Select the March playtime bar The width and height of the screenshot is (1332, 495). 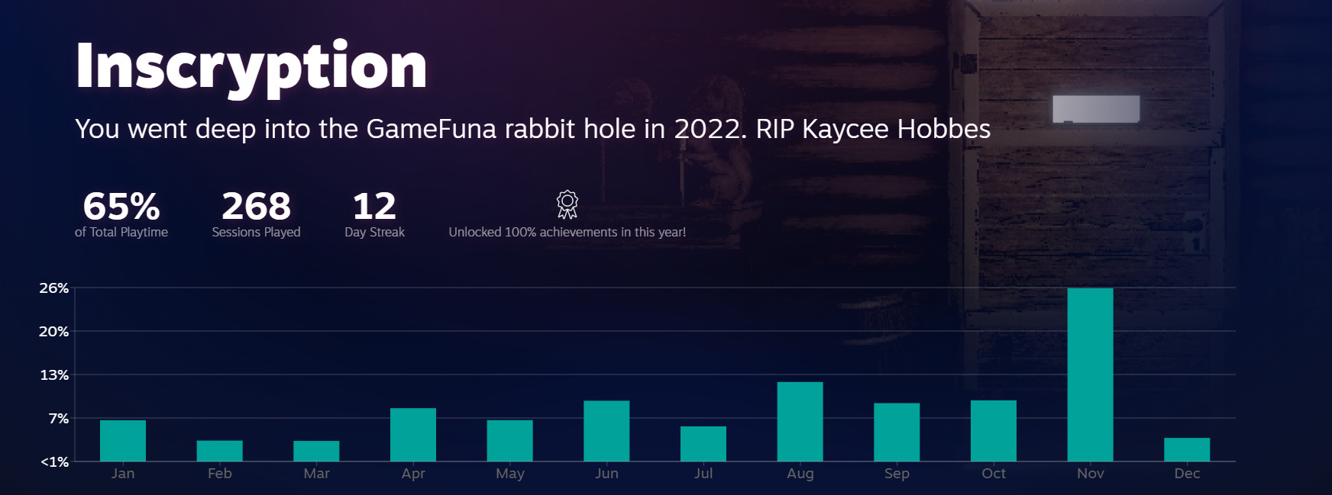pos(316,451)
